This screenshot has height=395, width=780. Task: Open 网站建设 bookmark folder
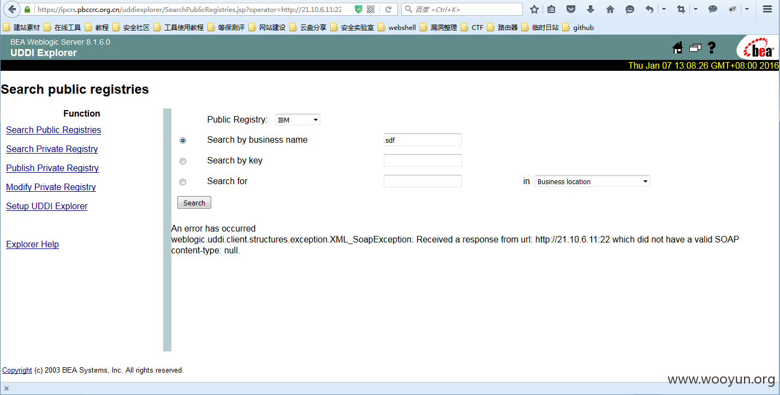tap(267, 27)
